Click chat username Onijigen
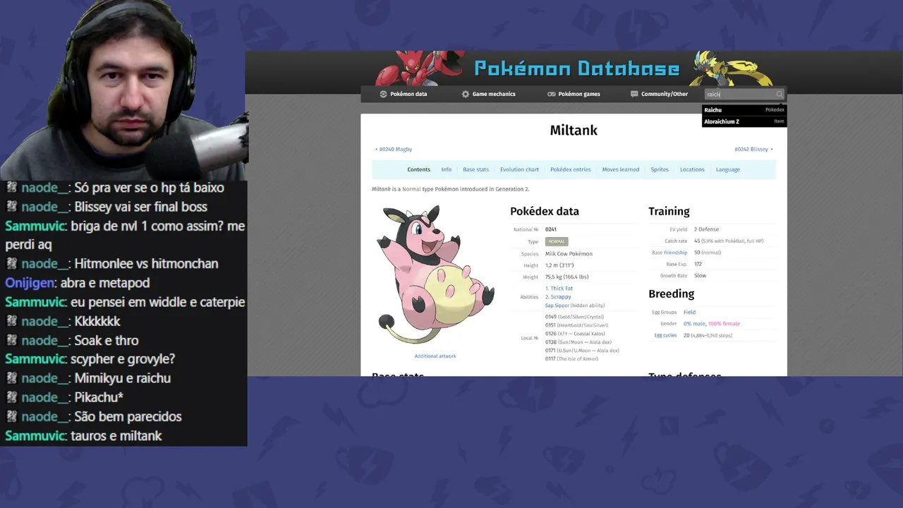Viewport: 903px width, 508px height. click(30, 283)
